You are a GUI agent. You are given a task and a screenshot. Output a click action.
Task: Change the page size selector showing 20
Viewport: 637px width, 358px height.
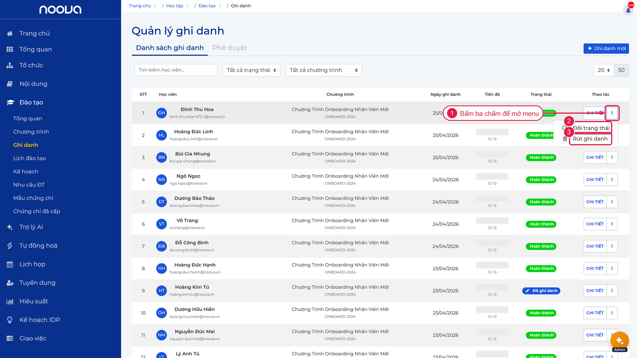(x=604, y=70)
